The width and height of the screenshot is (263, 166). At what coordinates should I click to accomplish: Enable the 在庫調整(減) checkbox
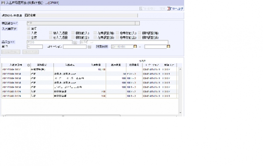(x=95, y=37)
